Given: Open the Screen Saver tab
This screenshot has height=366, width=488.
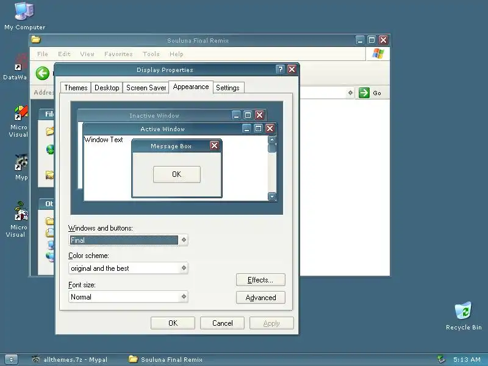Looking at the screenshot, I should point(146,88).
